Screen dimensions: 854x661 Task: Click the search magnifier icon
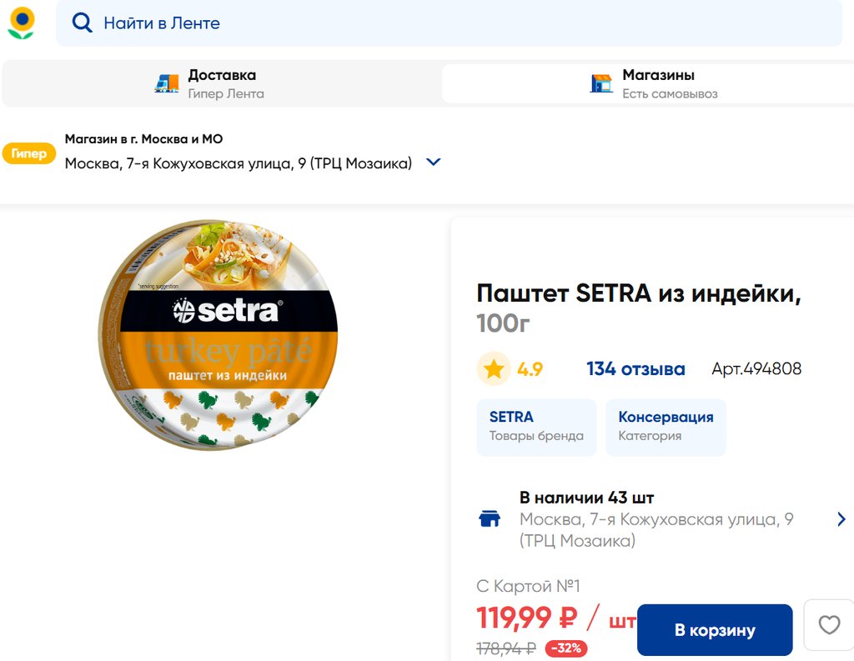coord(82,23)
